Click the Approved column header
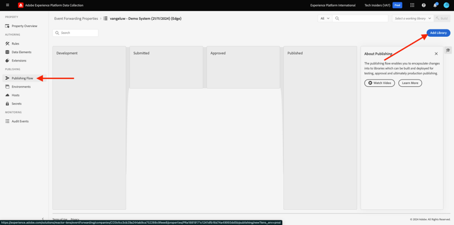 [x=218, y=53]
